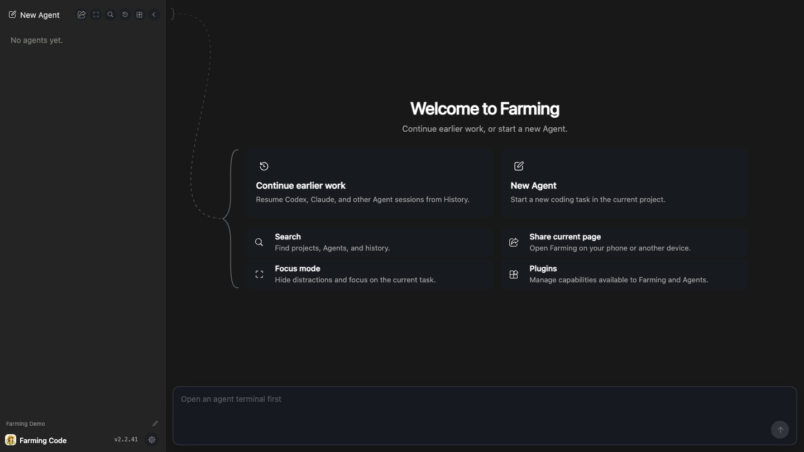The image size is (804, 452).
Task: Toggle focus mode from the sidebar toolbar icon
Action: pos(96,15)
